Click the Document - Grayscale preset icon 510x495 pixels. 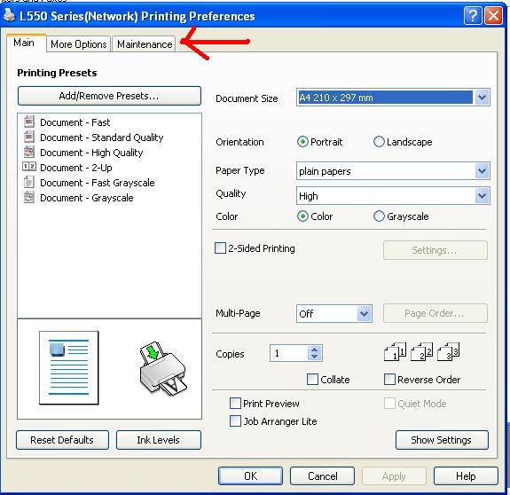click(x=29, y=197)
